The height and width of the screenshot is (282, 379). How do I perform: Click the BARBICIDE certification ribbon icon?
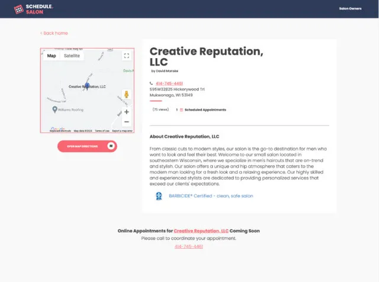tap(159, 196)
